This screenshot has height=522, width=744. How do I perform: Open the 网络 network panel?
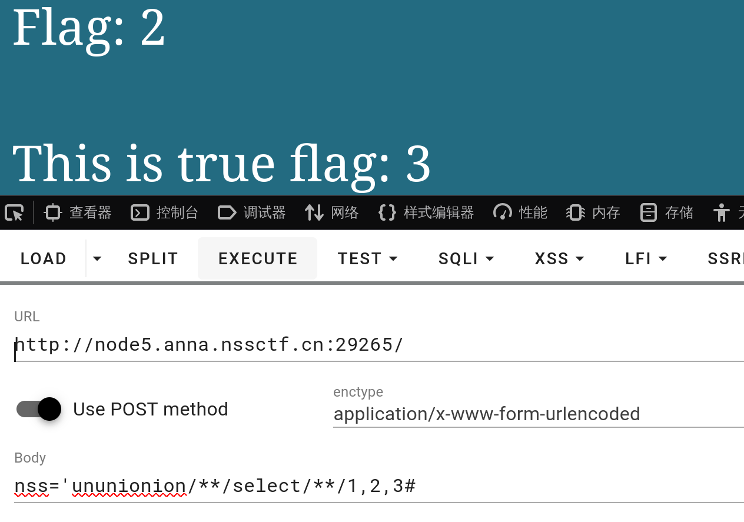(332, 212)
